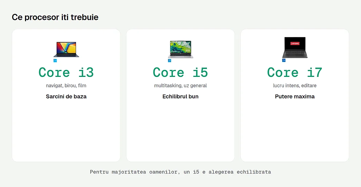Click the Lenovo laptop image
361x187 pixels.
coord(295,47)
